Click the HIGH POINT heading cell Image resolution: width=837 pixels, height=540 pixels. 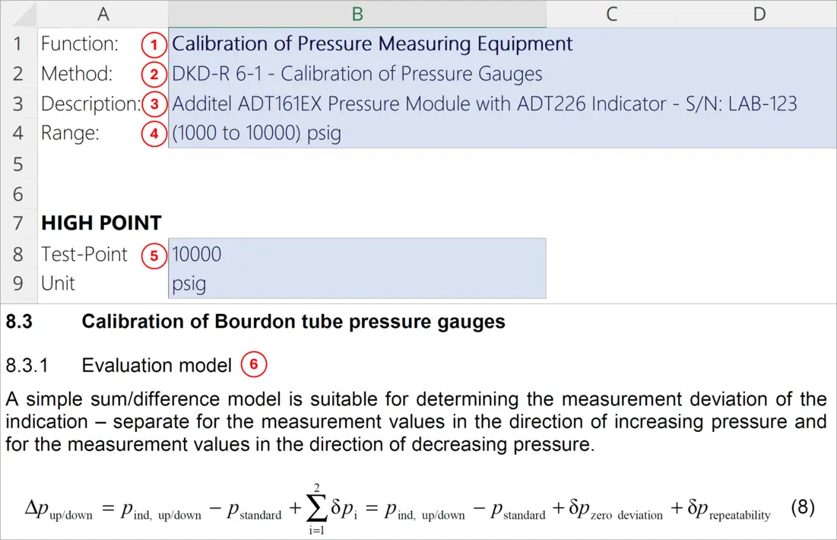(101, 223)
